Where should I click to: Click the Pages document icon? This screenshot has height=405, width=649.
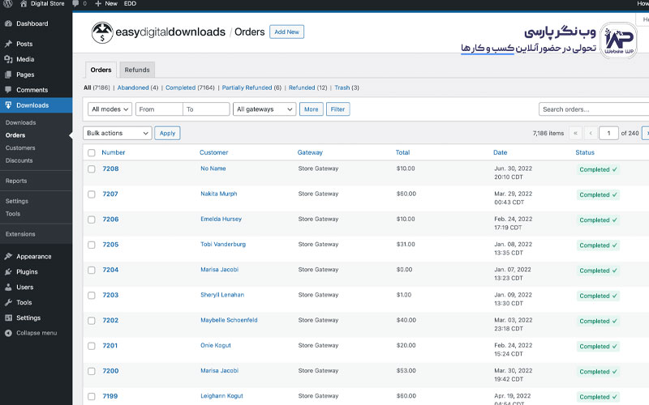(x=8, y=75)
